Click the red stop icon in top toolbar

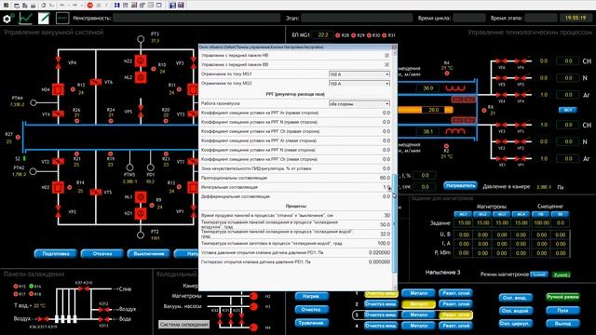pos(90,5)
